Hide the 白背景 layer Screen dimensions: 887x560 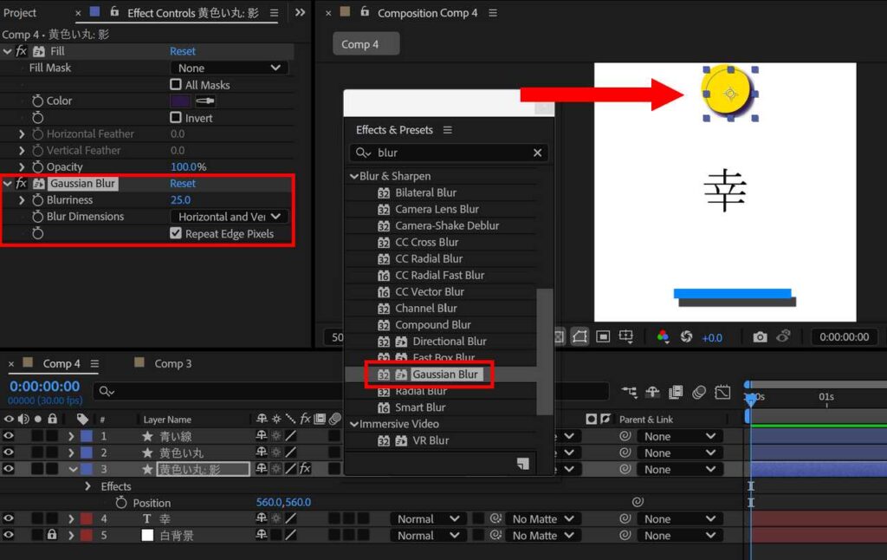(9, 535)
